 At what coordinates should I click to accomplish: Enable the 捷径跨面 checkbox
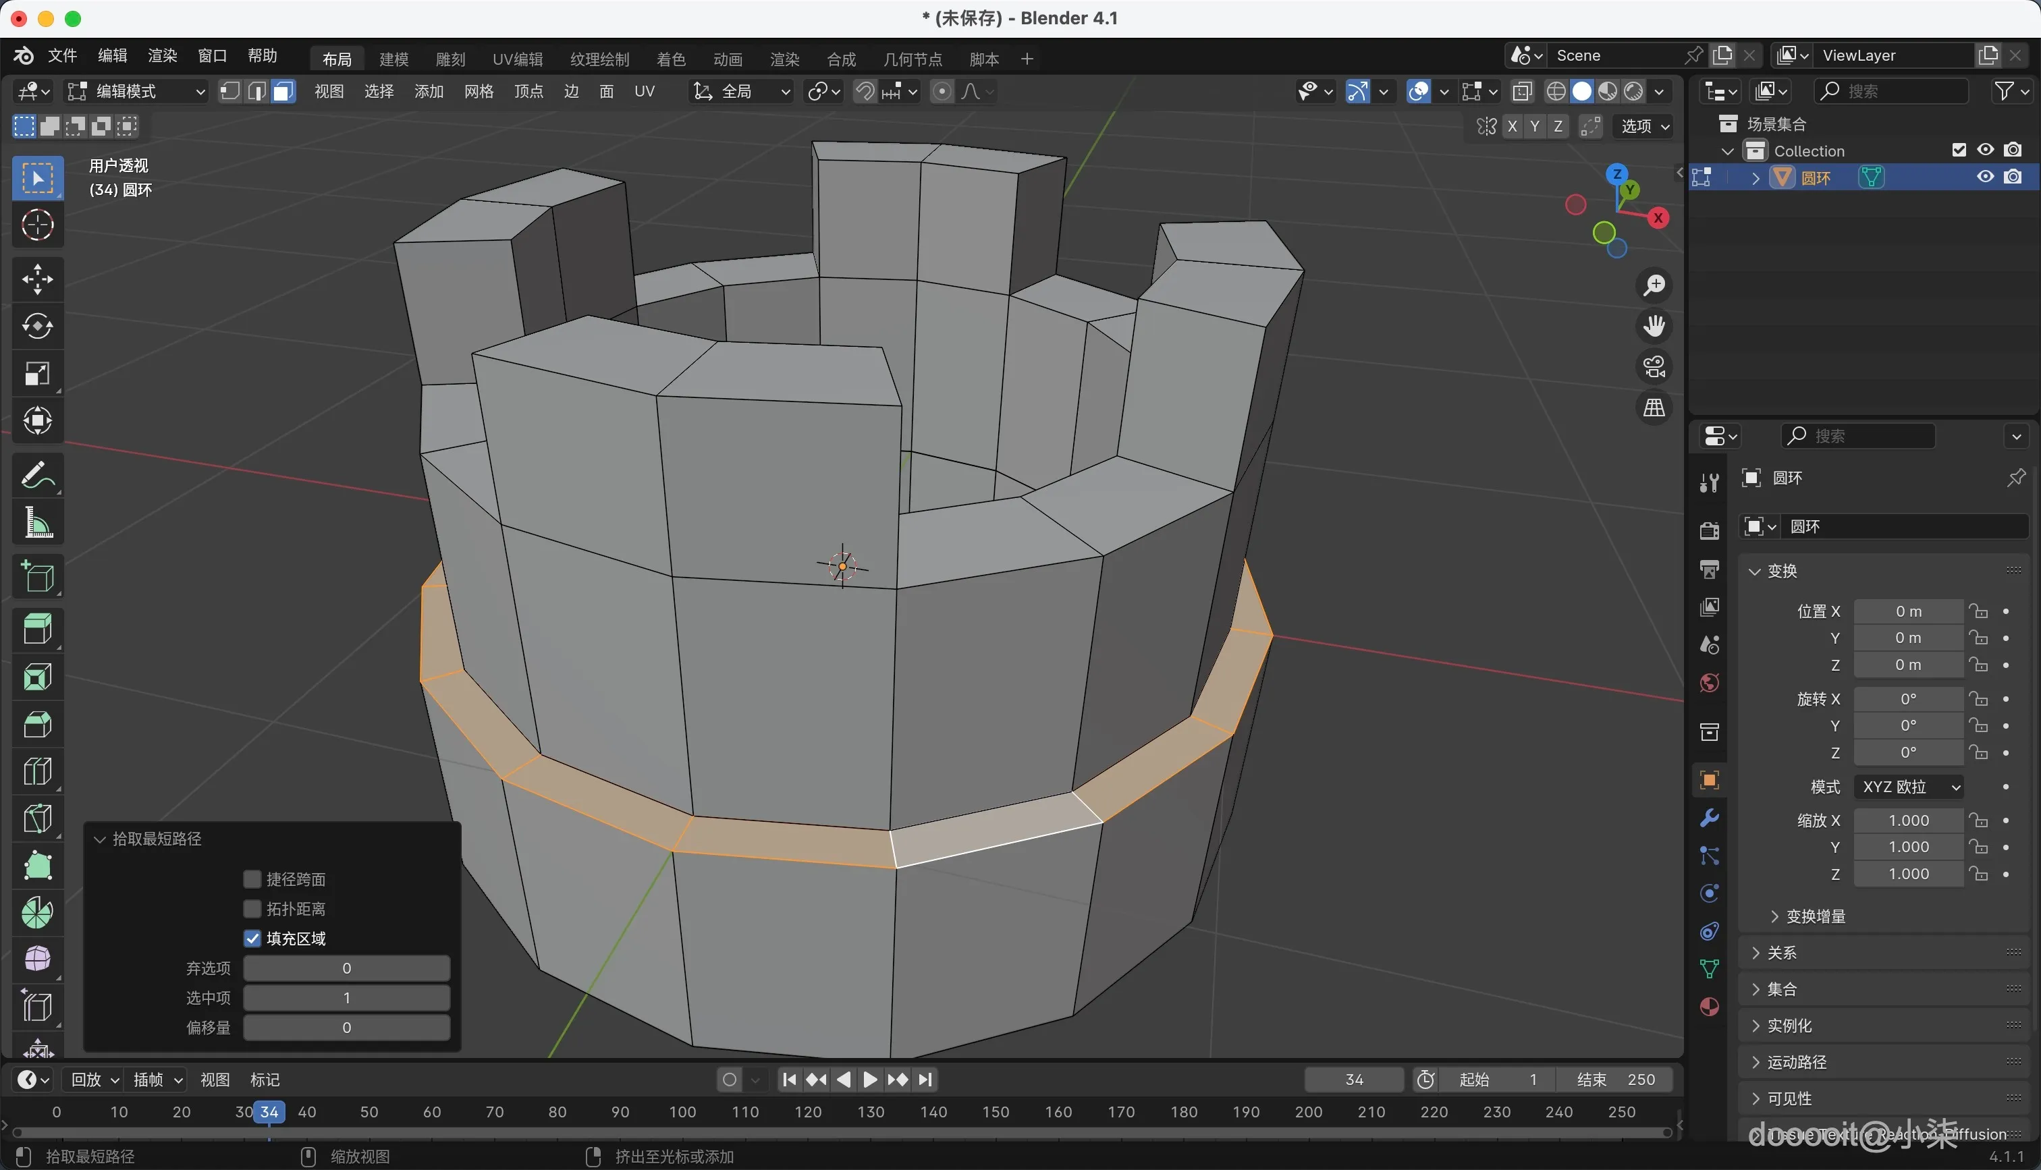click(x=252, y=879)
